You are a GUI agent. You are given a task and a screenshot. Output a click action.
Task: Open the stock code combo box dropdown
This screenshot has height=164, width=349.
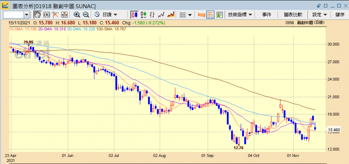click(x=26, y=14)
